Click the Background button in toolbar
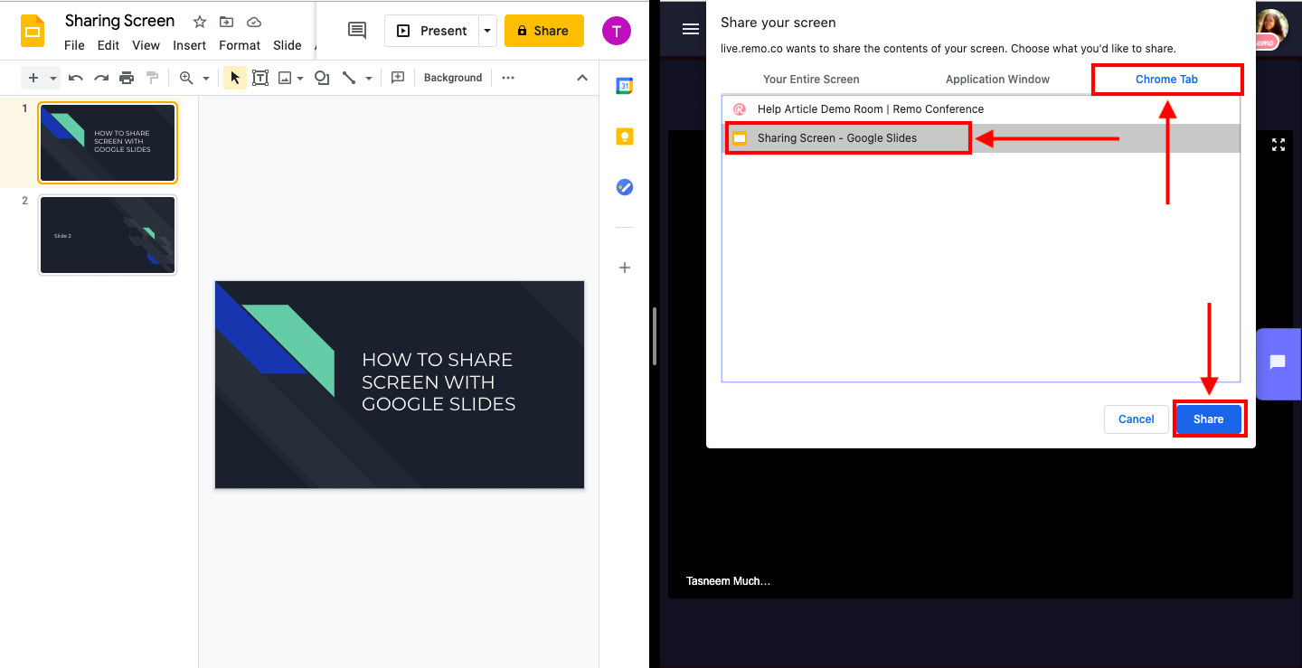Image resolution: width=1302 pixels, height=668 pixels. pyautogui.click(x=453, y=78)
